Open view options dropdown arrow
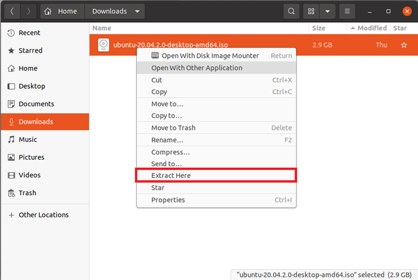Viewport: 418px width, 280px height. (x=327, y=11)
